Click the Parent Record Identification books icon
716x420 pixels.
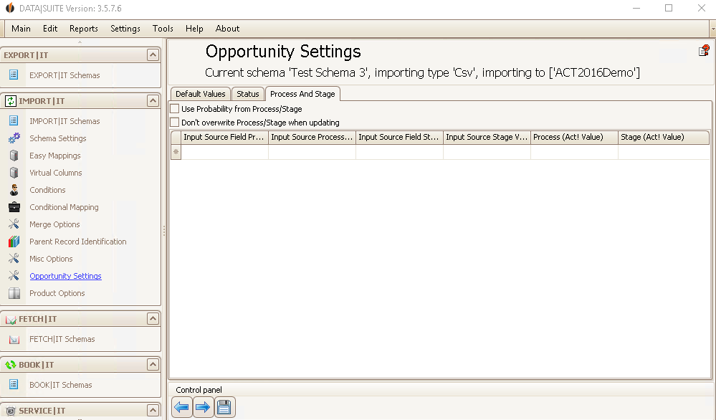14,242
